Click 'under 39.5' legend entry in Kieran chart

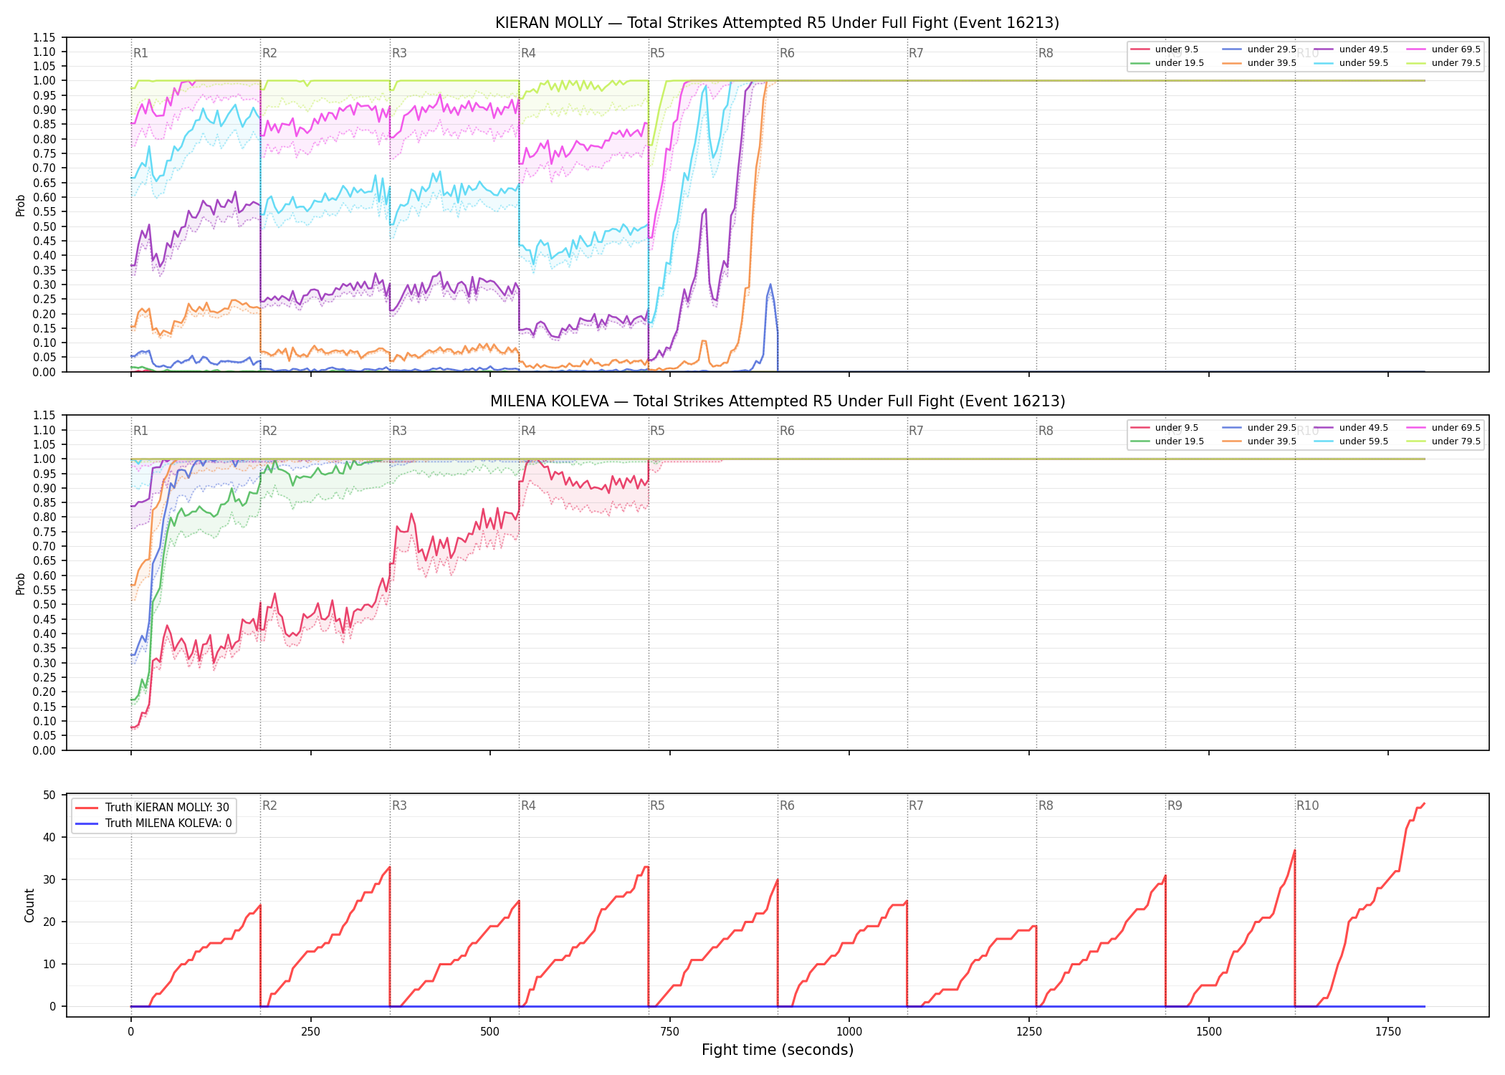pos(1260,63)
